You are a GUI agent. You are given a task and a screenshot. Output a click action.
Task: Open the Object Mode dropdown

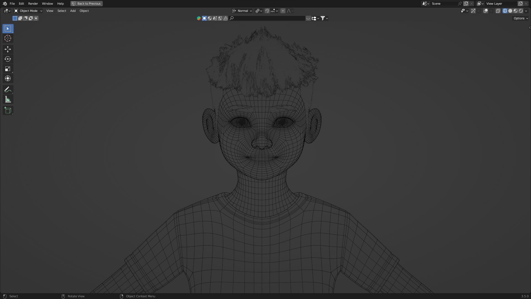28,11
